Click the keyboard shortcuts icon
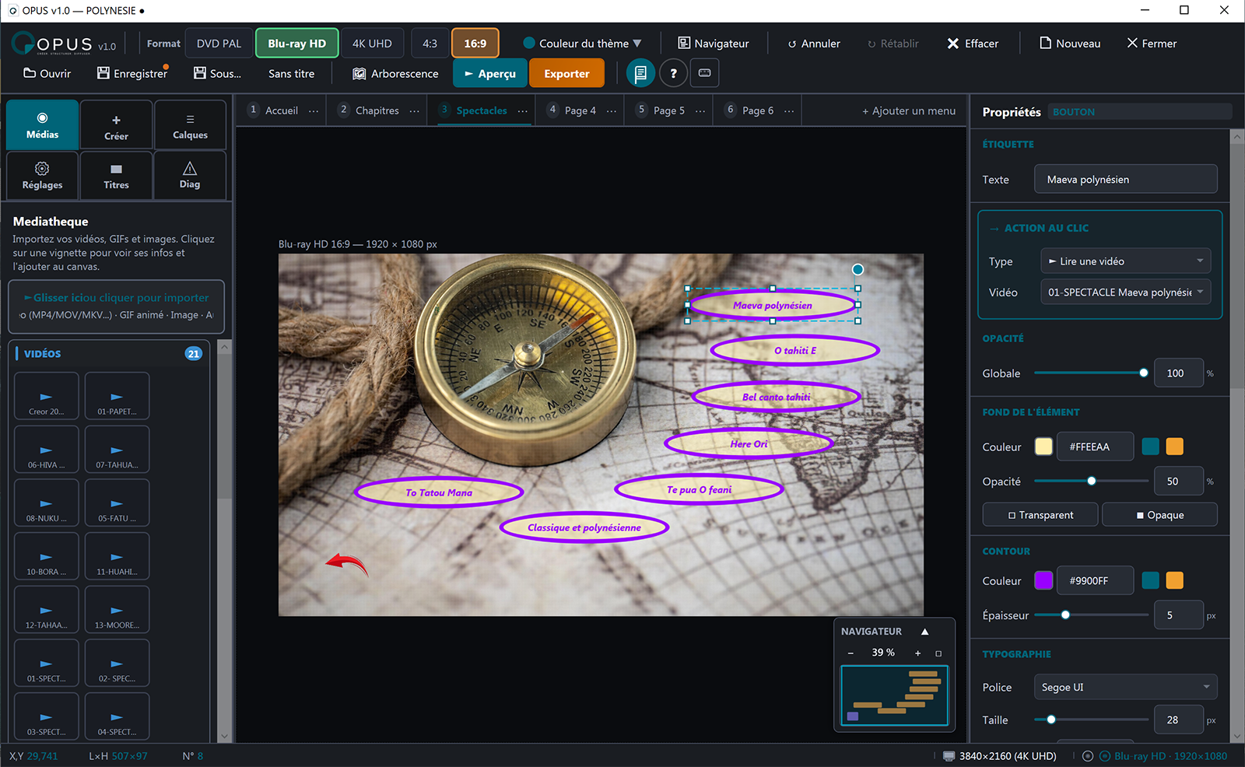 pos(705,73)
